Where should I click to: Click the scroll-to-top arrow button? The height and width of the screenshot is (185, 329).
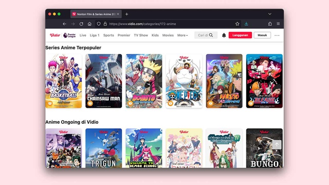(277, 145)
